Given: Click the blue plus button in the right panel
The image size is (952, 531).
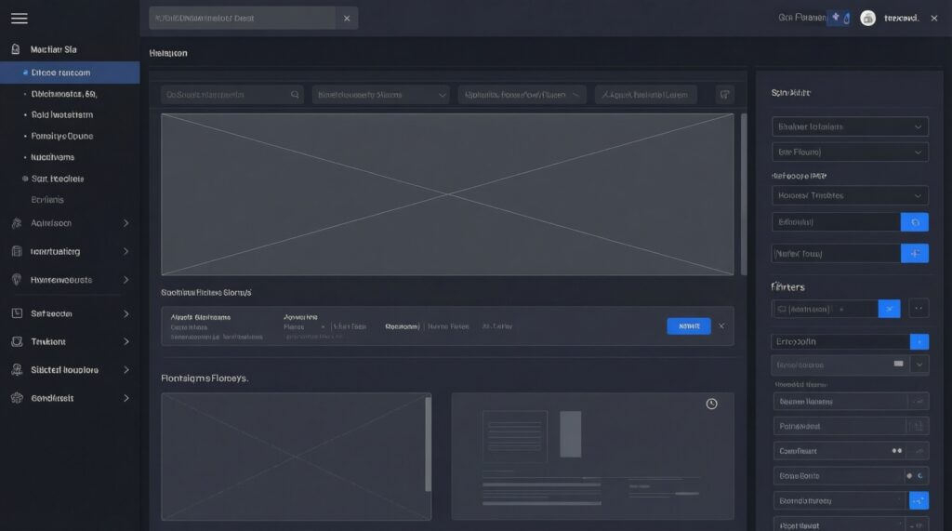Looking at the screenshot, I should [915, 253].
